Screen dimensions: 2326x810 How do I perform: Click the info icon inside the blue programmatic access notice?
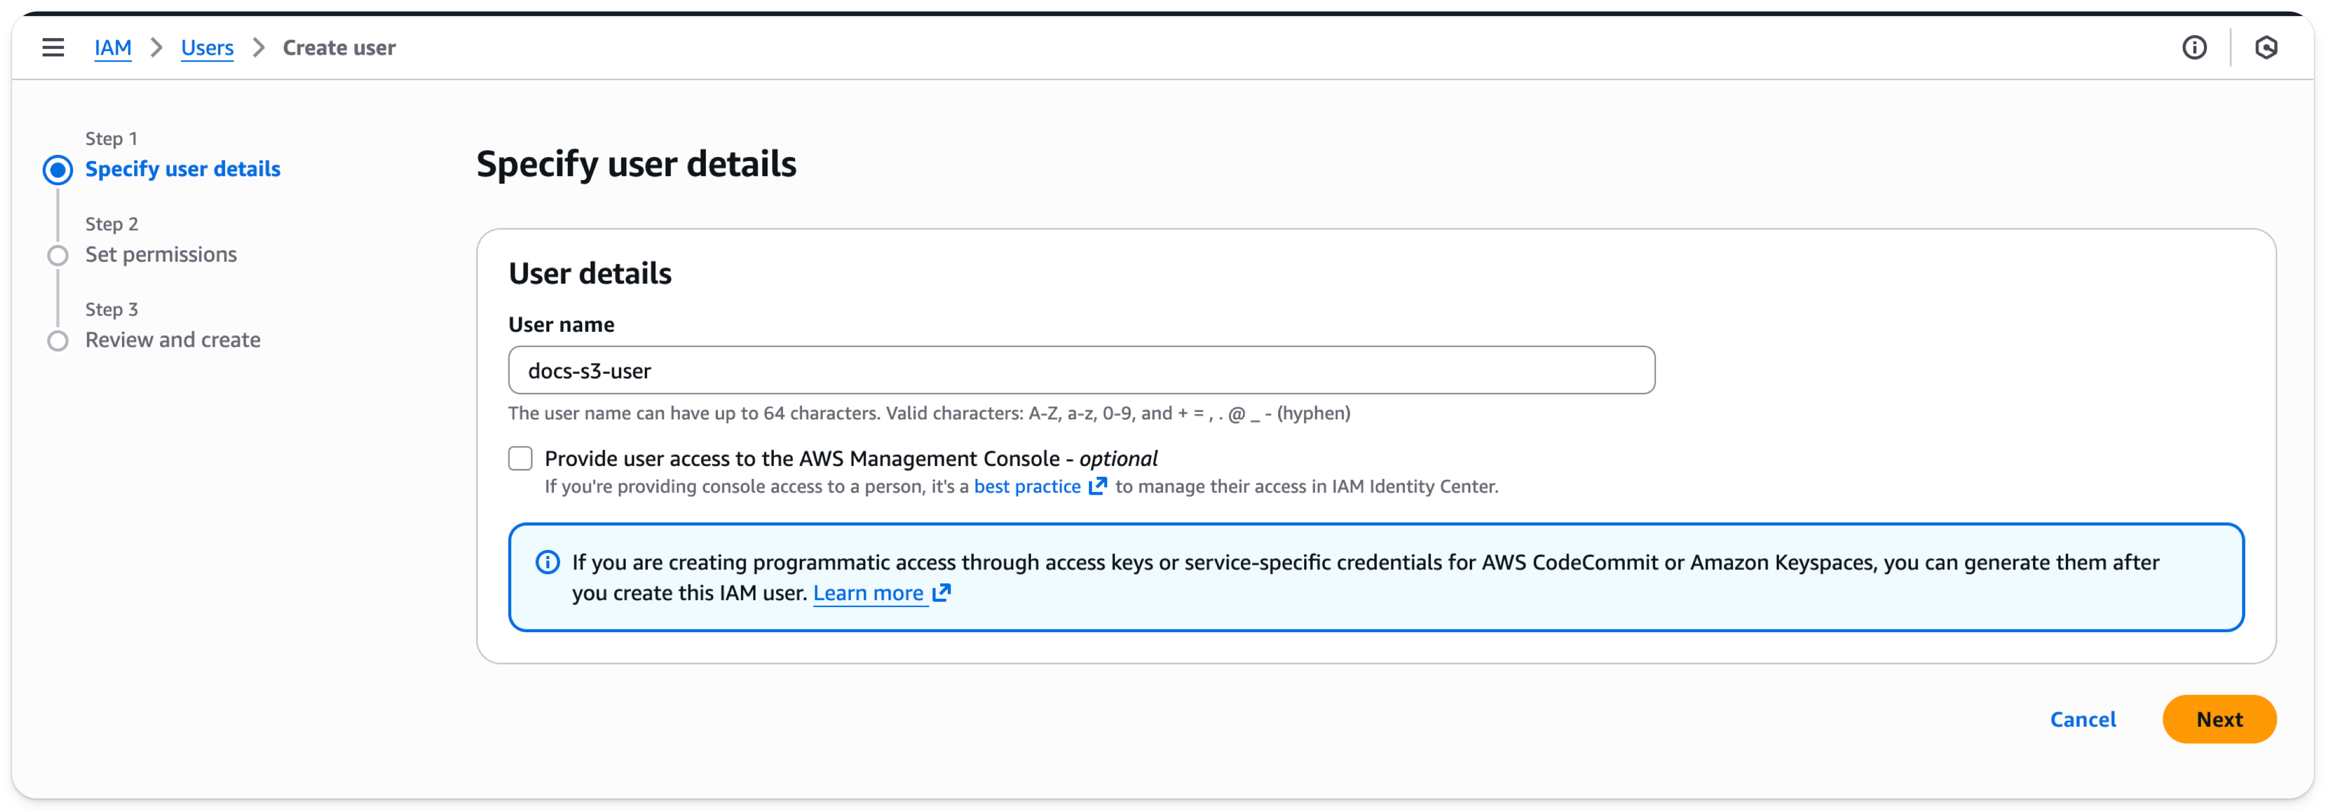546,562
